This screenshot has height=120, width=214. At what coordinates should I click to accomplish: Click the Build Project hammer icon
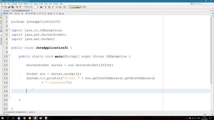pyautogui.click(x=45, y=7)
